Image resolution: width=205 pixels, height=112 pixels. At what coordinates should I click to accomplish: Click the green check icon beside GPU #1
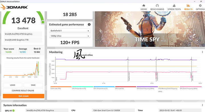[13, 111]
